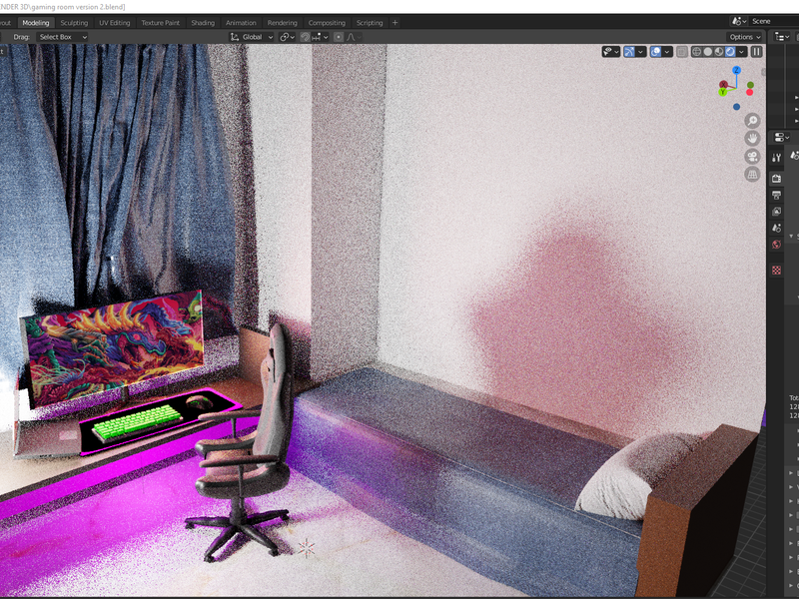Open the UV Editing workspace tab
The width and height of the screenshot is (799, 599).
click(x=114, y=22)
